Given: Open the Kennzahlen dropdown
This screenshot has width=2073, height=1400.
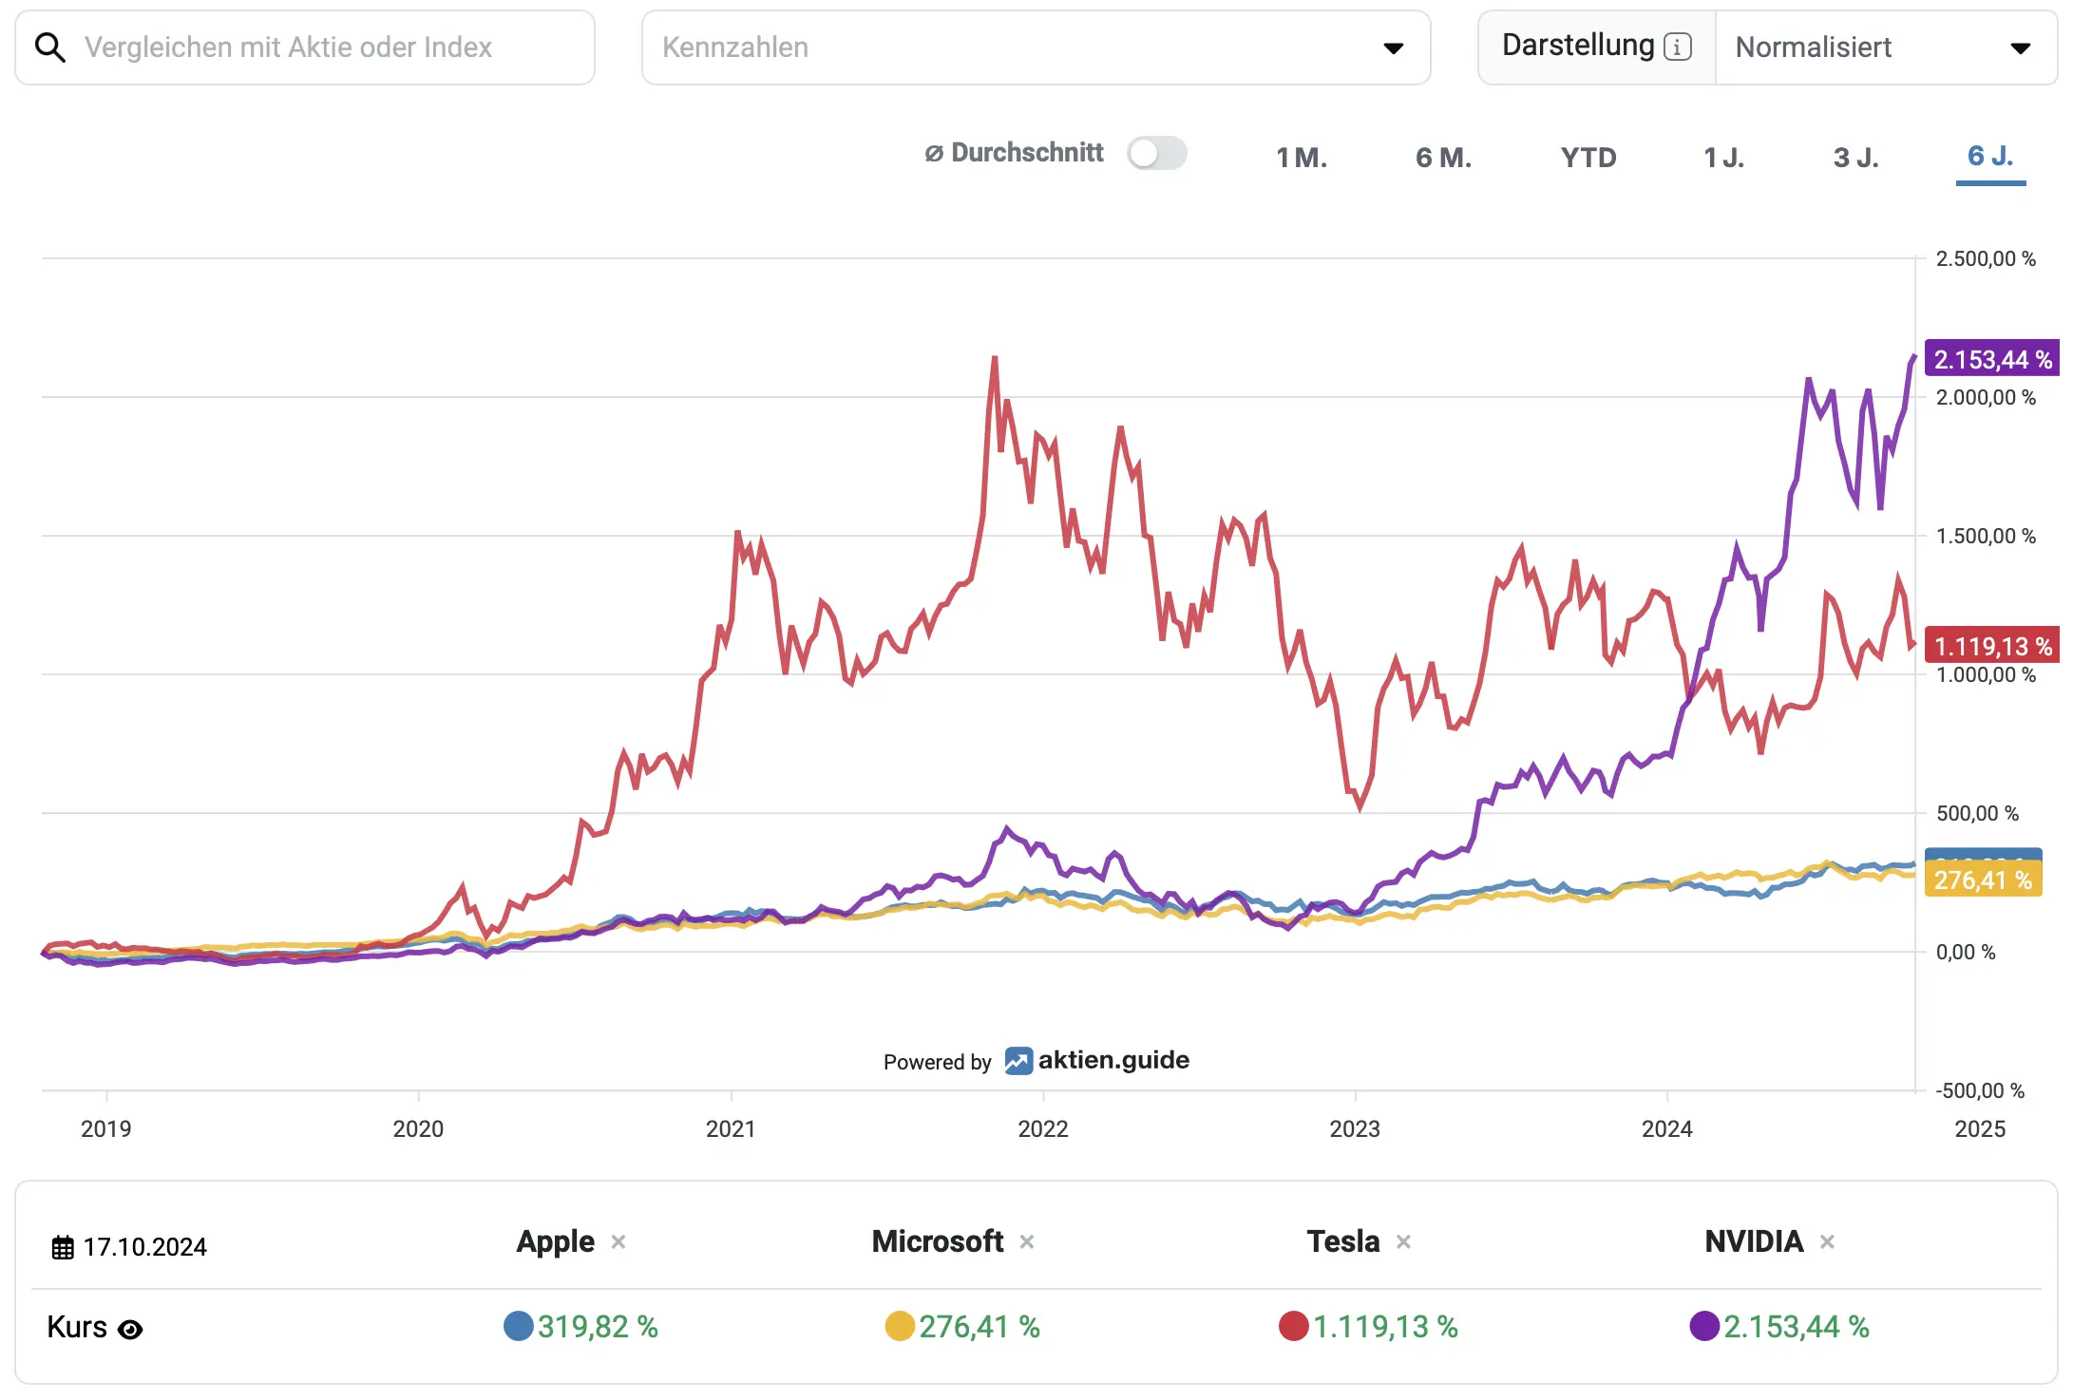Looking at the screenshot, I should click(x=1036, y=47).
